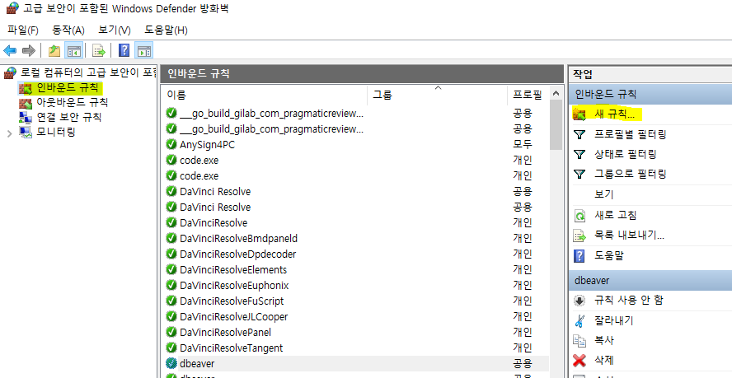Click the Forward arrow toolbar icon
The image size is (732, 378).
(29, 50)
